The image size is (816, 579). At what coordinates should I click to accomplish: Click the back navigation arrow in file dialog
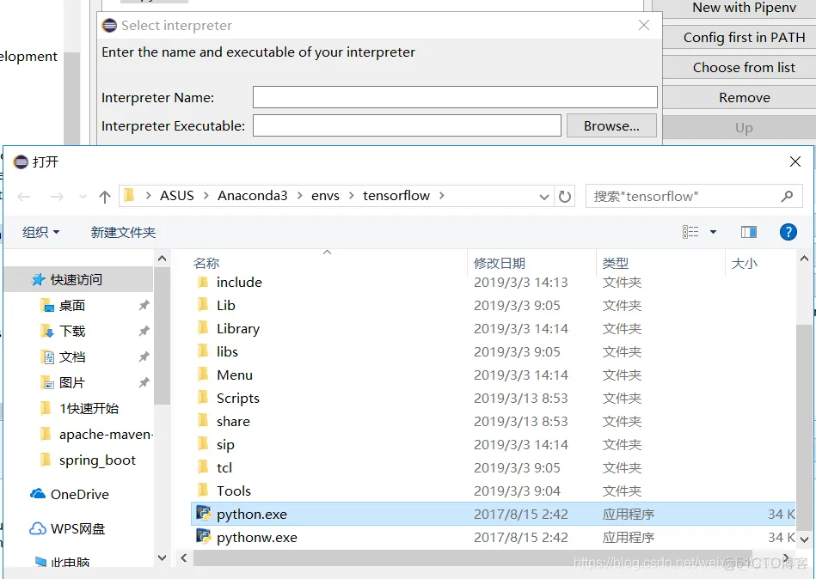[24, 197]
